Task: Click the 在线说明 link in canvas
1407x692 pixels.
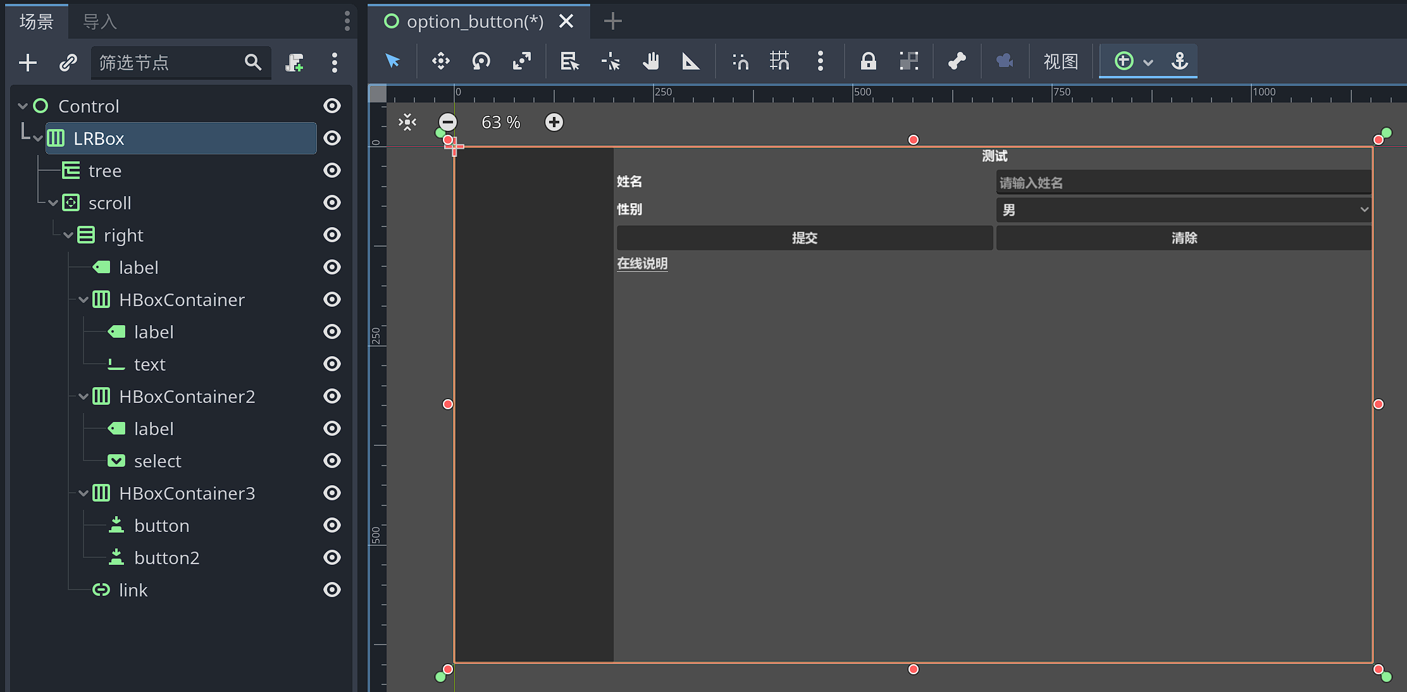Action: 642,263
